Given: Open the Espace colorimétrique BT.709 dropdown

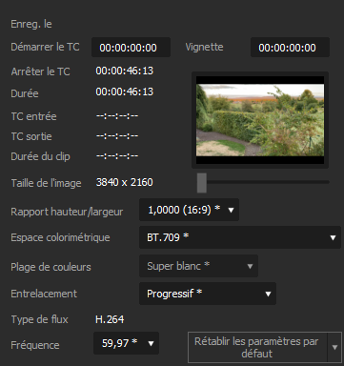Looking at the screenshot, I should click(240, 237).
